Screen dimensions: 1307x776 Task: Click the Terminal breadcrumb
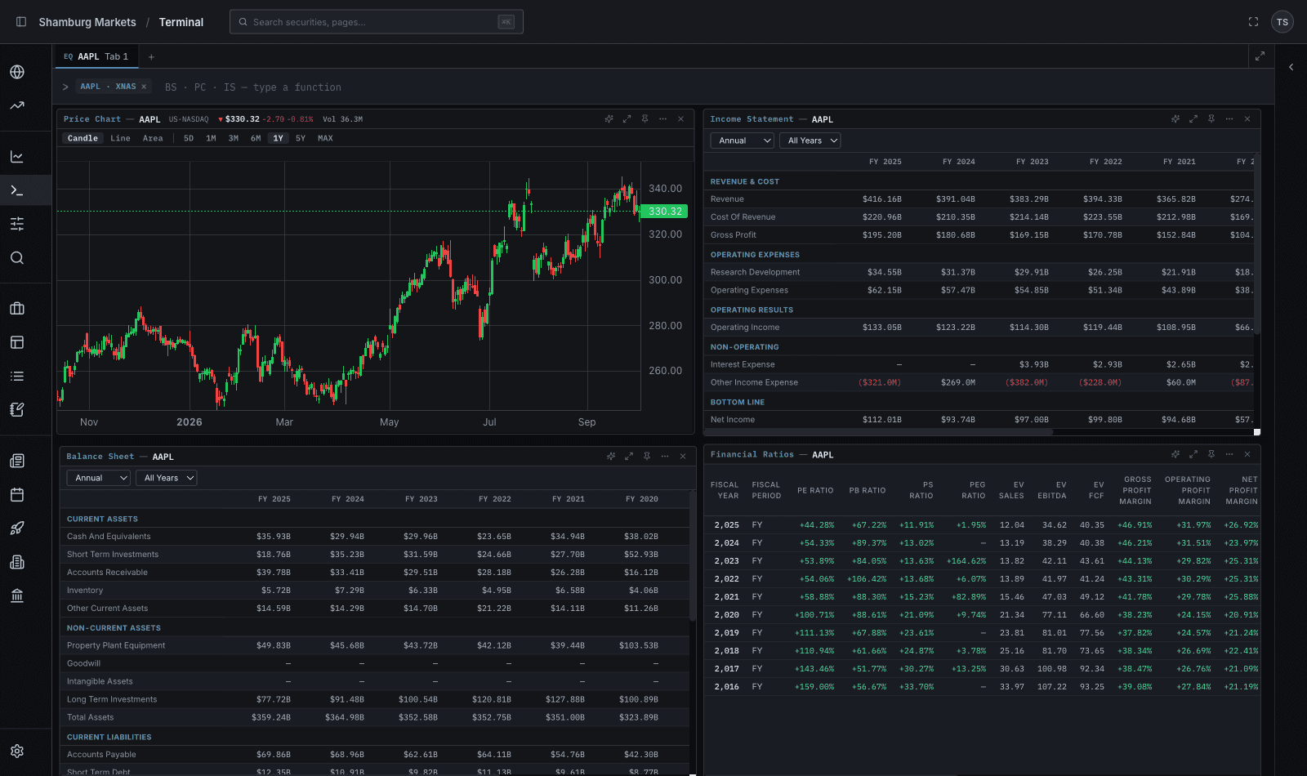181,22
